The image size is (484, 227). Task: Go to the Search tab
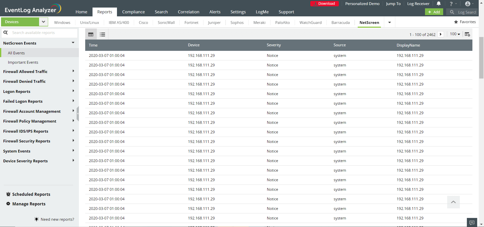click(161, 12)
